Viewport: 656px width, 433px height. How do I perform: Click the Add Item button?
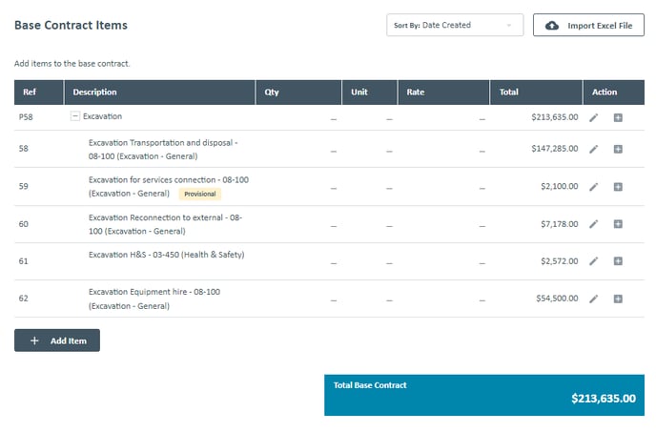[57, 340]
